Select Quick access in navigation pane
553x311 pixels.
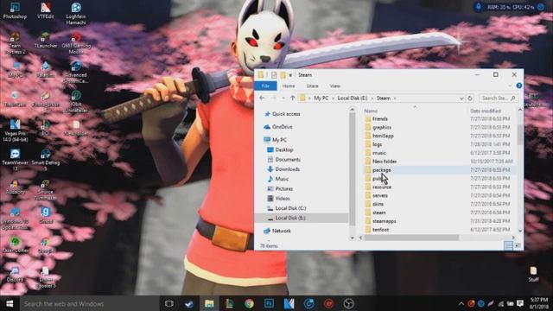pyautogui.click(x=283, y=114)
